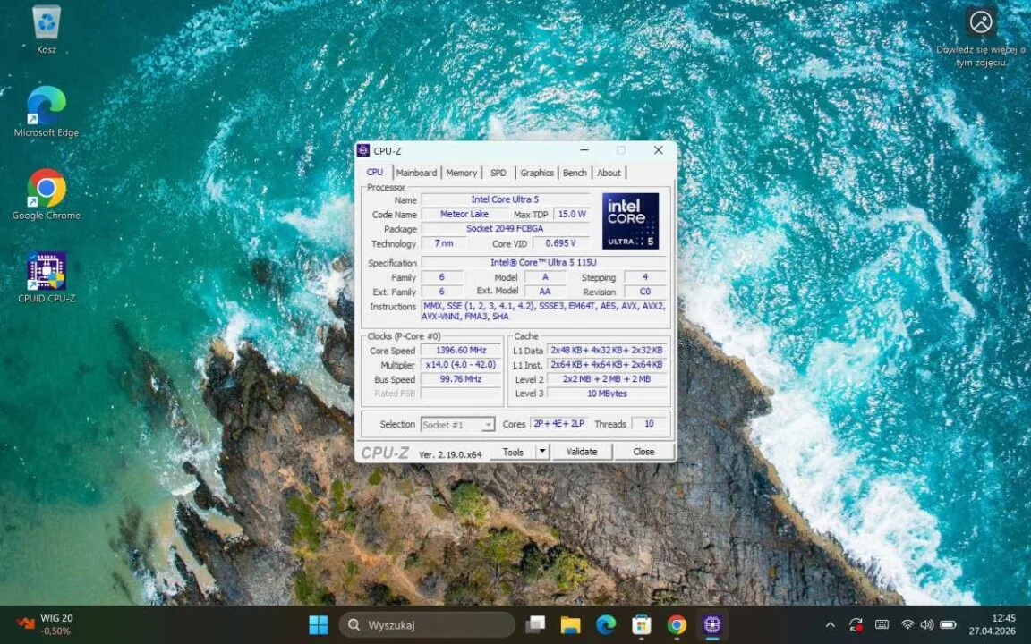Click the CPU-Z icon in the taskbar
The width and height of the screenshot is (1031, 644).
(x=712, y=624)
